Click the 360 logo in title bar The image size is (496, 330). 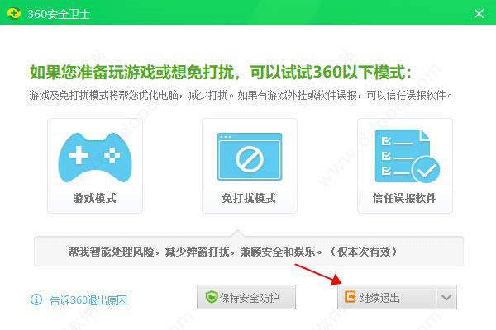(x=14, y=12)
